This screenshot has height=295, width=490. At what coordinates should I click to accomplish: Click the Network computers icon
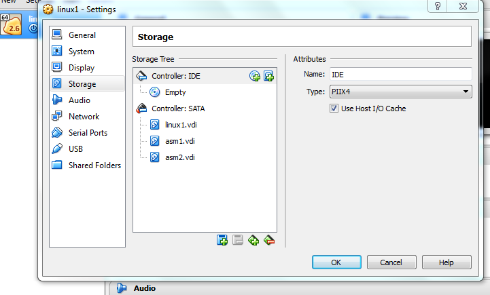point(57,116)
